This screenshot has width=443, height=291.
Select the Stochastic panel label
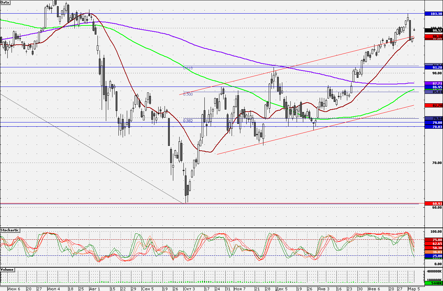pyautogui.click(x=10, y=230)
